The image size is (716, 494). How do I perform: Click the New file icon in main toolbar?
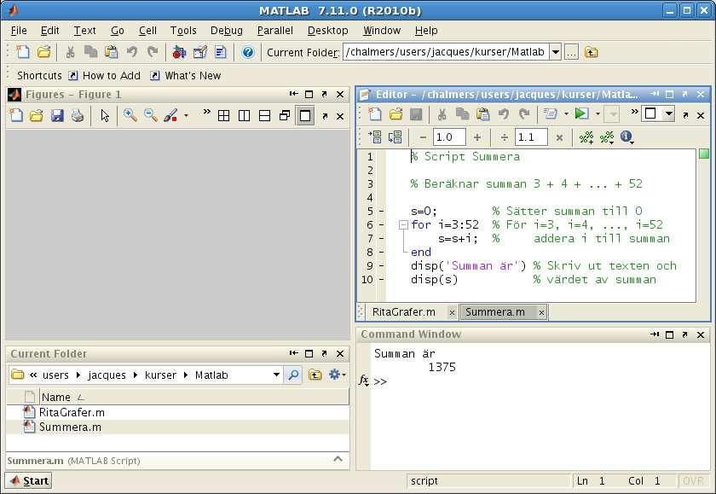(x=22, y=52)
